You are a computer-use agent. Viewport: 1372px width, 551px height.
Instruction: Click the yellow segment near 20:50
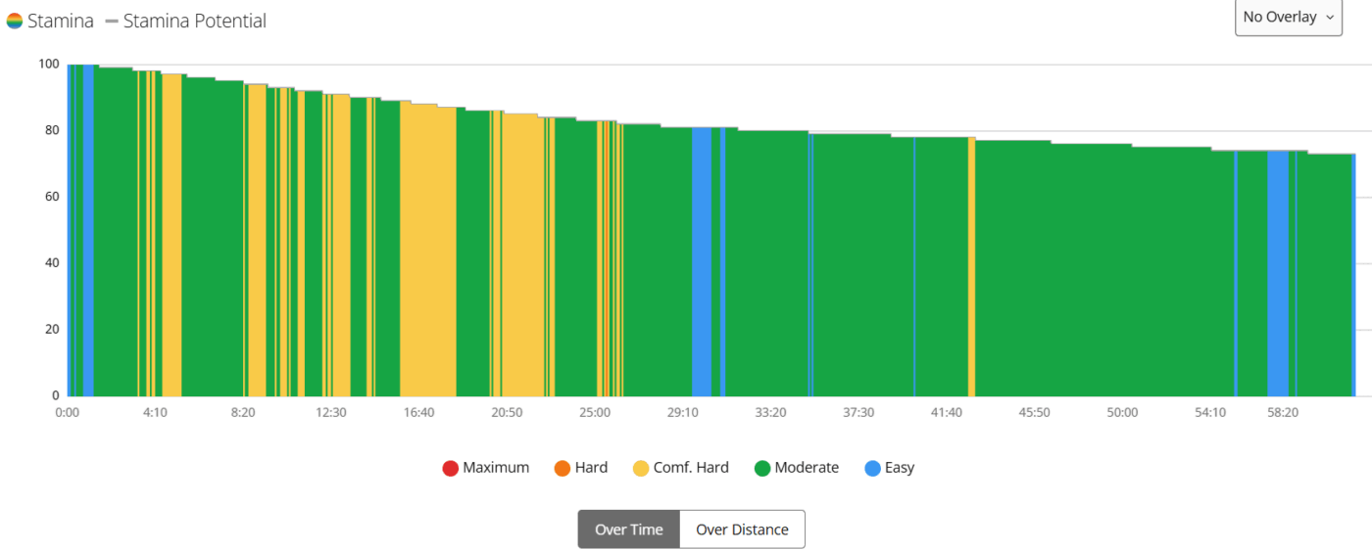click(523, 254)
